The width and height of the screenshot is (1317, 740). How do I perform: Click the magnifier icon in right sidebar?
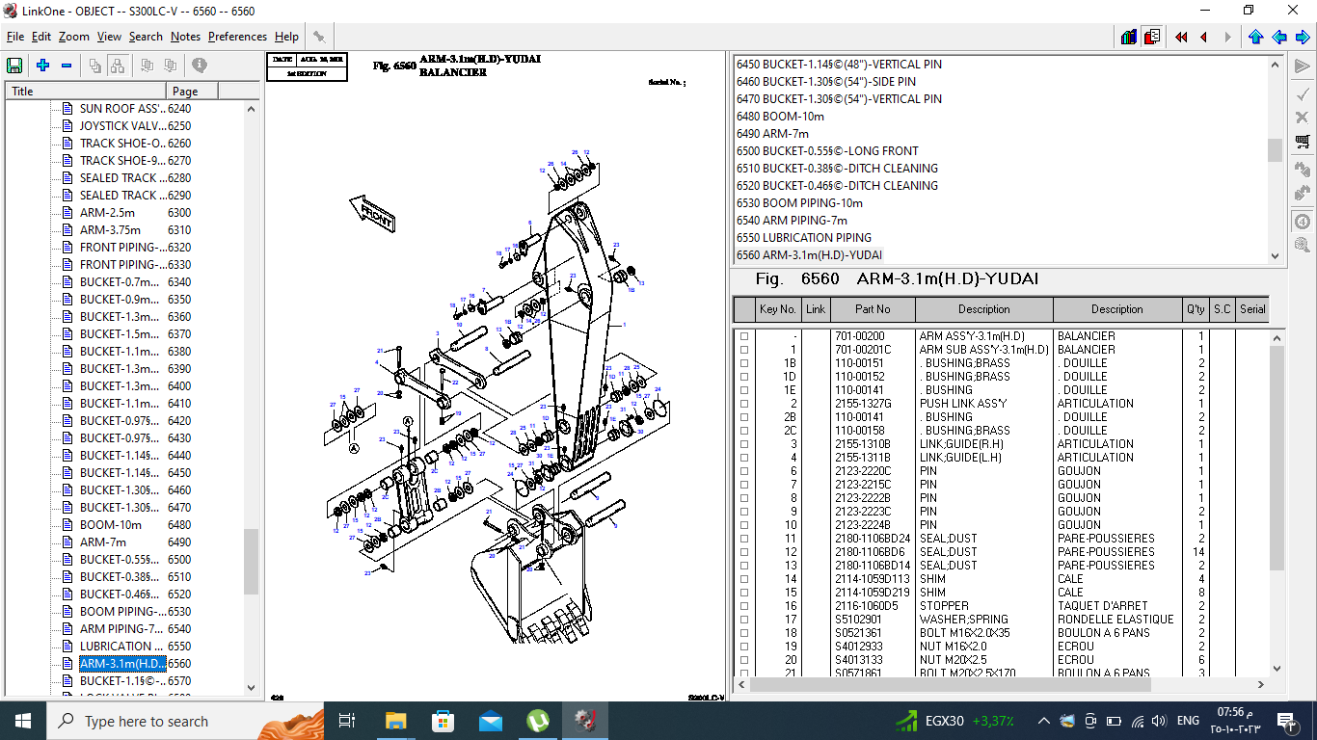(x=1303, y=245)
